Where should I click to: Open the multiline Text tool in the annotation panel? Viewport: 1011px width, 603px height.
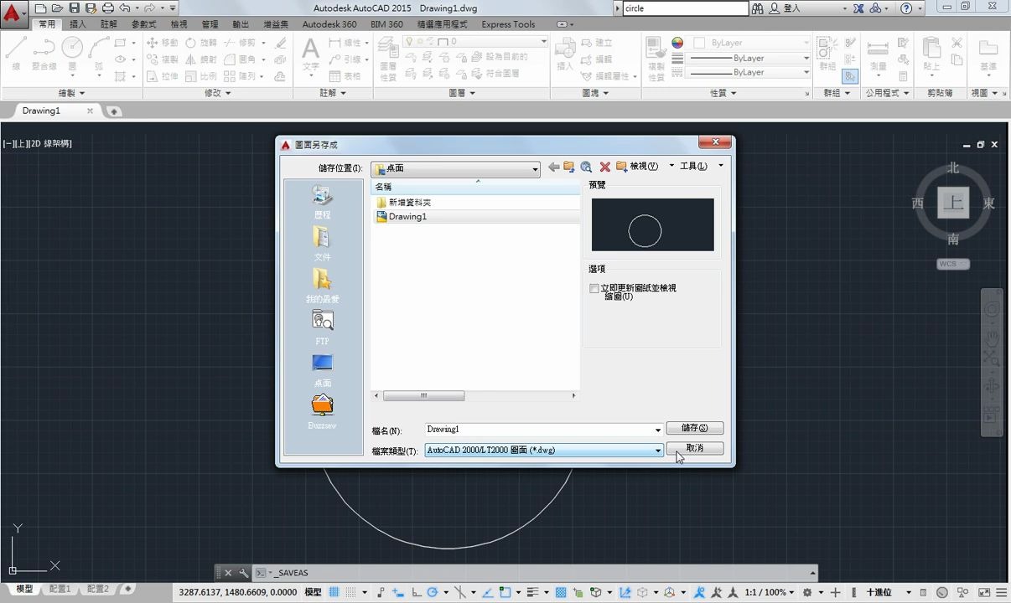pos(310,54)
